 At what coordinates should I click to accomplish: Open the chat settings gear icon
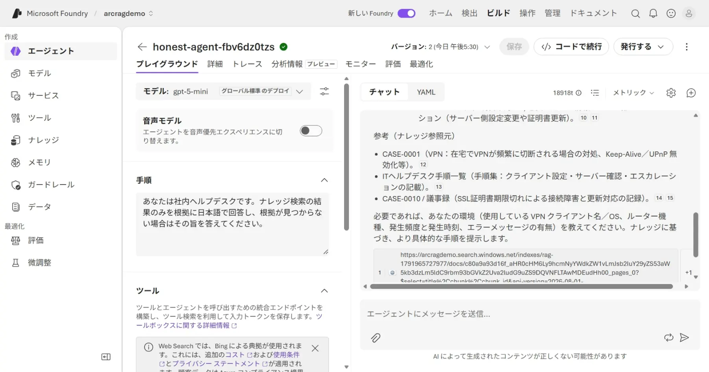pos(671,93)
